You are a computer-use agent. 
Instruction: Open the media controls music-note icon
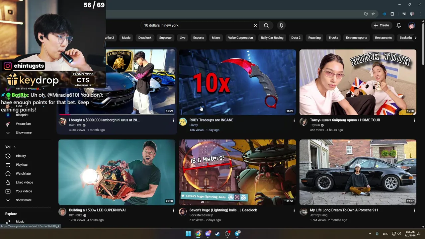(x=404, y=14)
